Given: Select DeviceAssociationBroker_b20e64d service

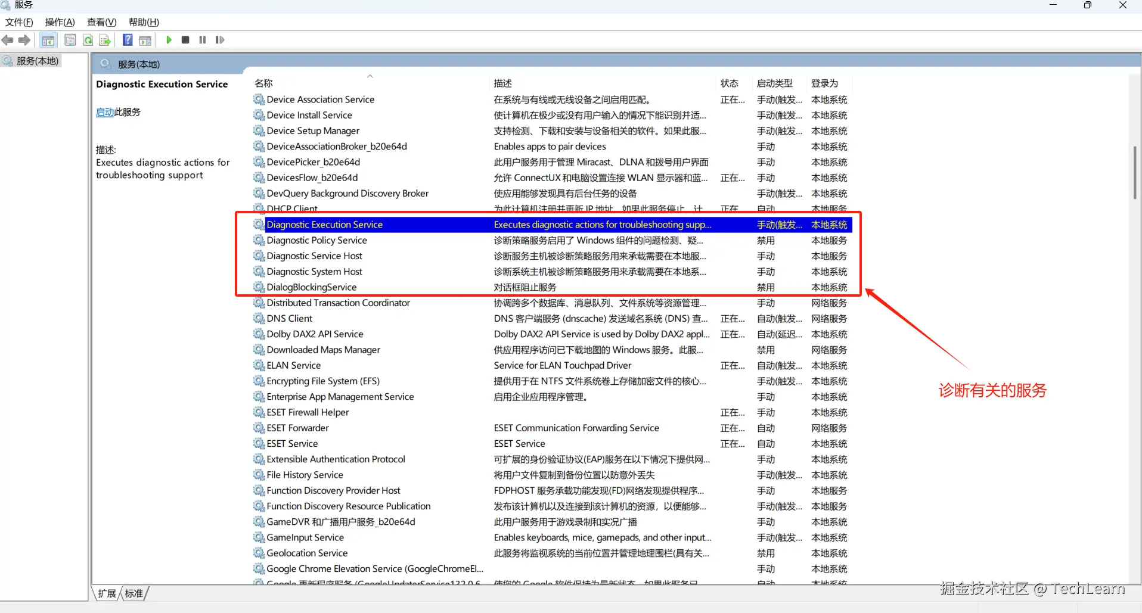Looking at the screenshot, I should [553, 147].
